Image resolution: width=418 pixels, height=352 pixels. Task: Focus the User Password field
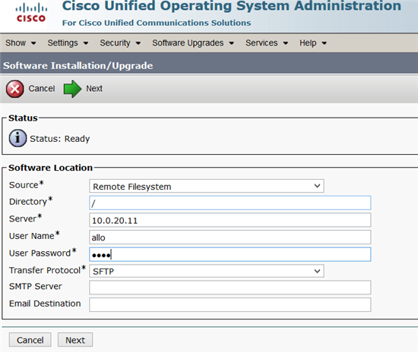click(230, 254)
